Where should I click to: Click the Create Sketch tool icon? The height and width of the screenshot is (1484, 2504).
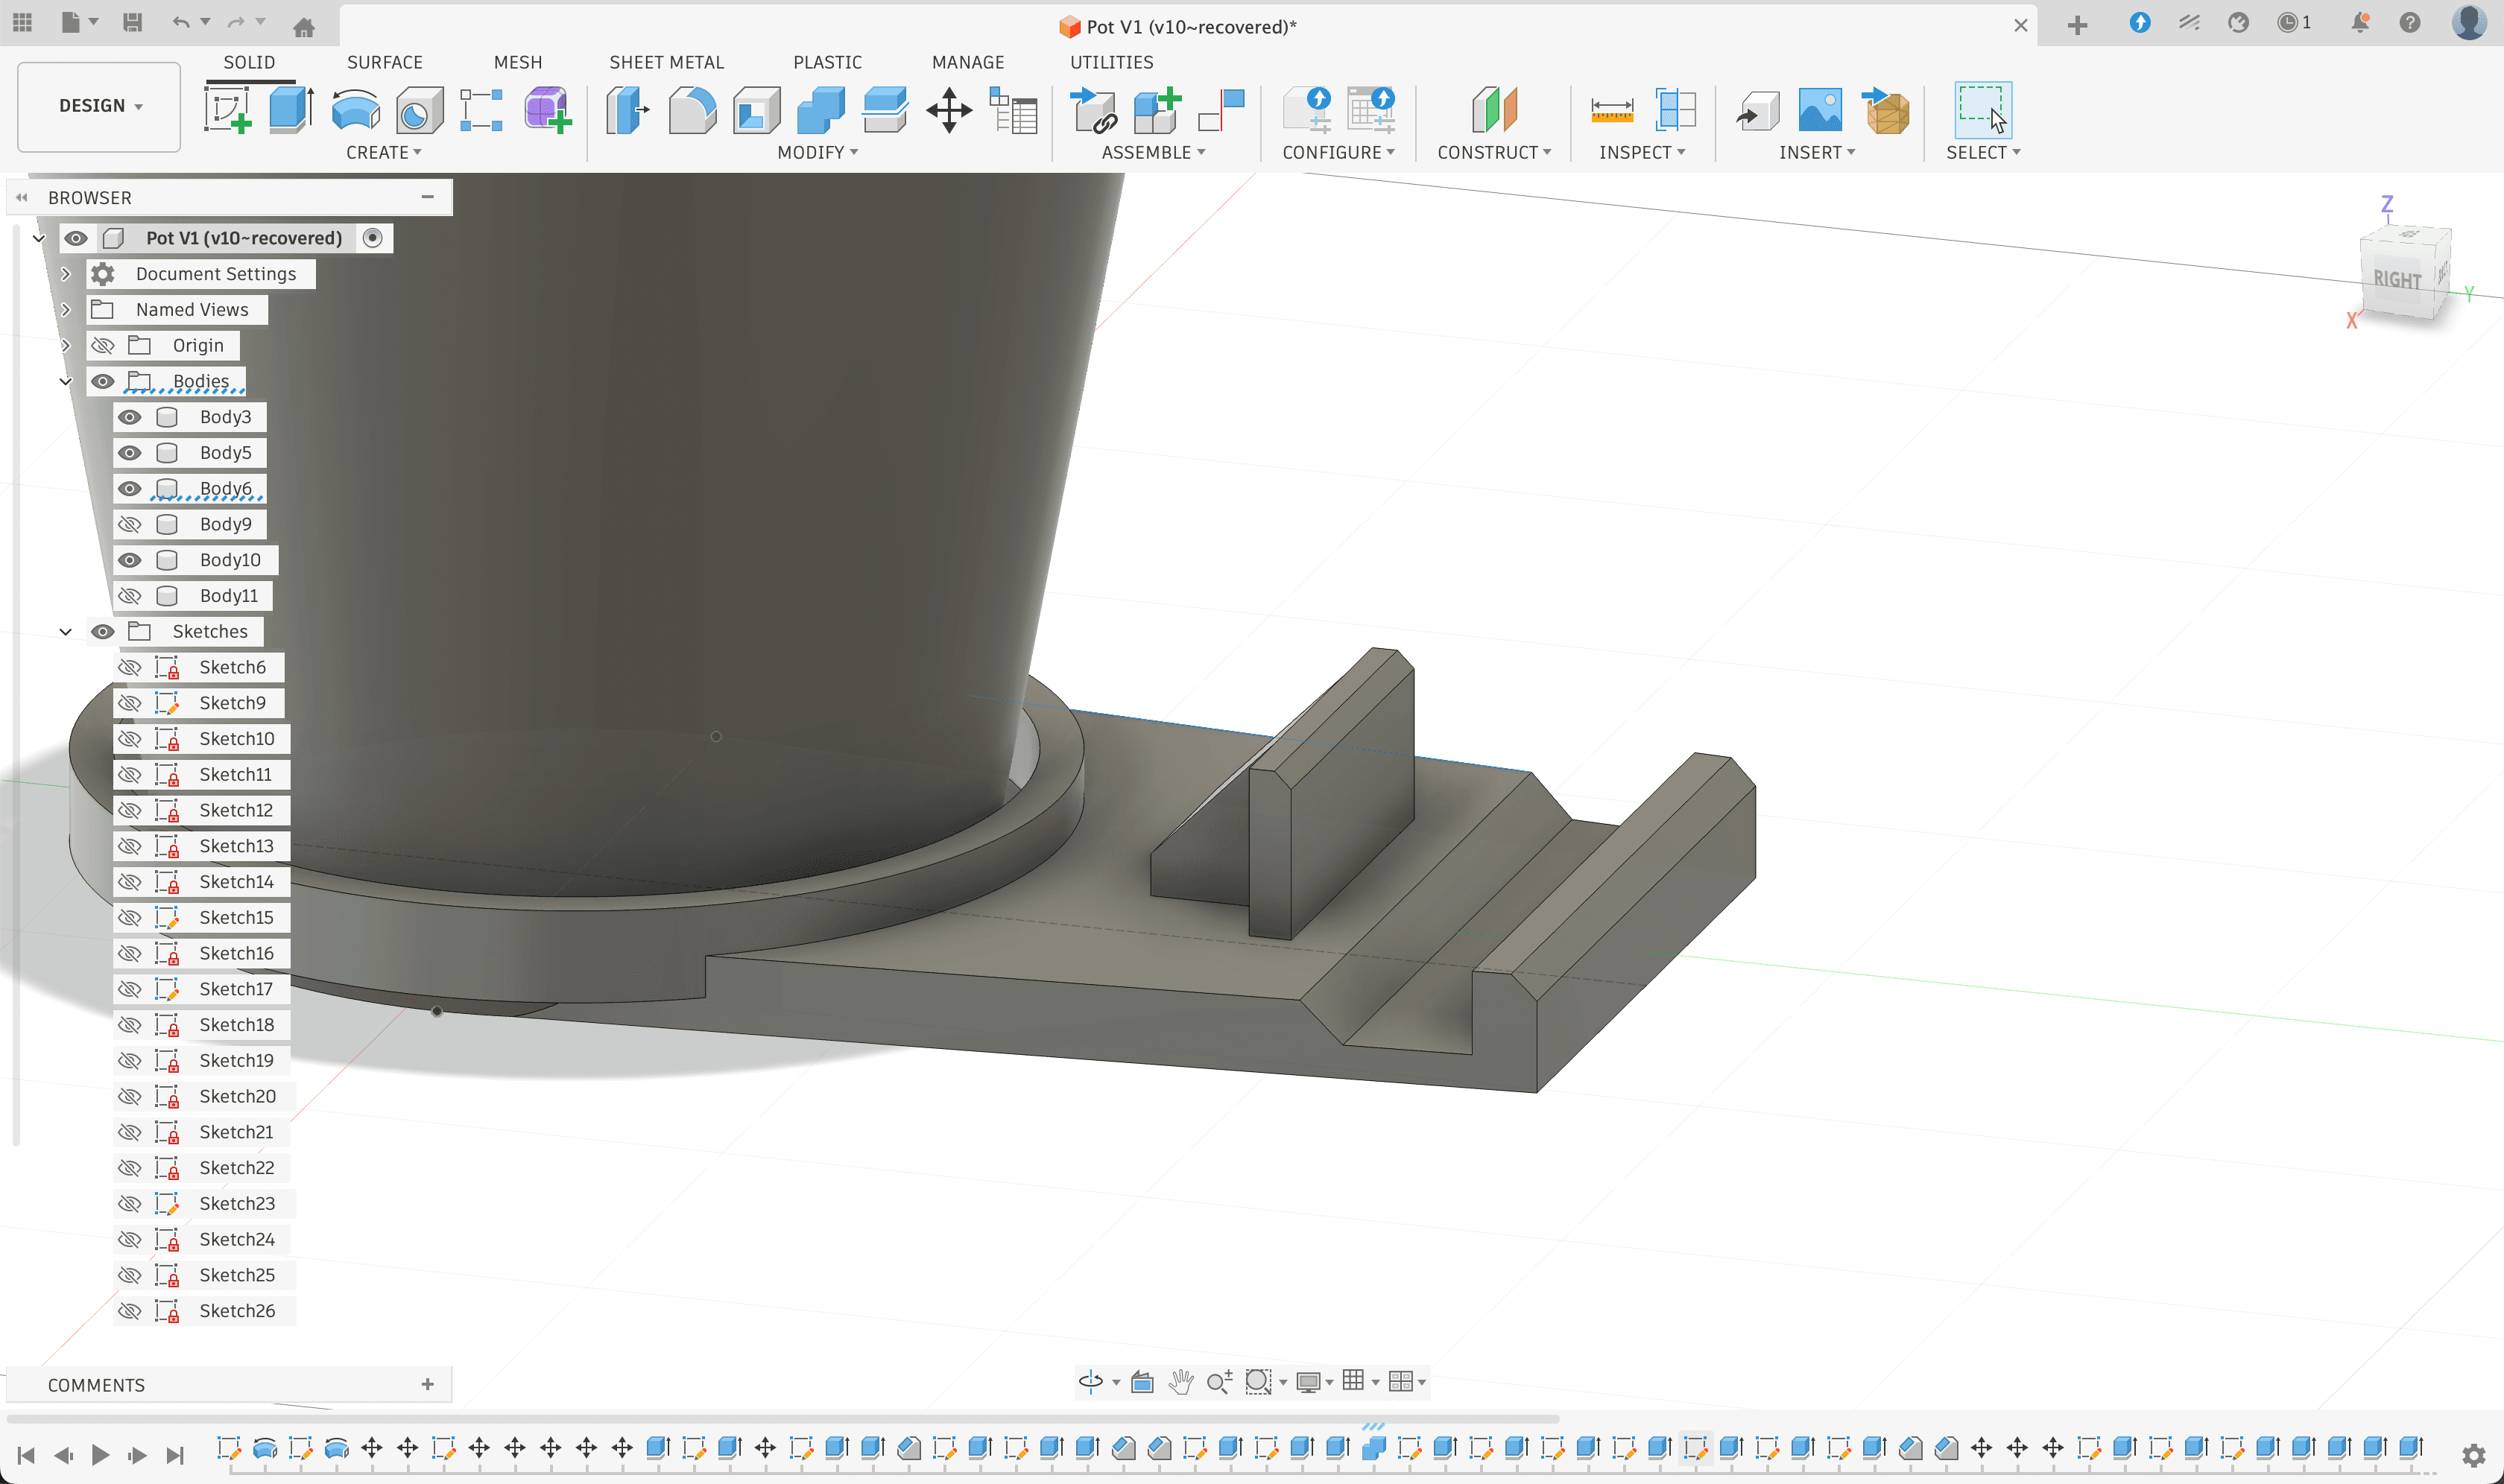click(x=227, y=109)
